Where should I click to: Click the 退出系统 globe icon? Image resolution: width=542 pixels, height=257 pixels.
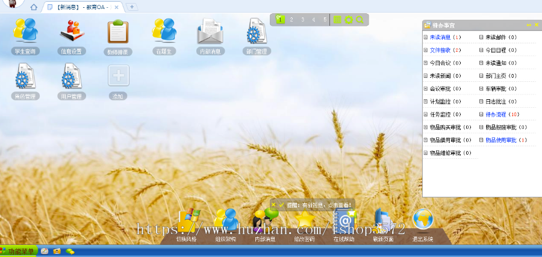click(x=423, y=219)
